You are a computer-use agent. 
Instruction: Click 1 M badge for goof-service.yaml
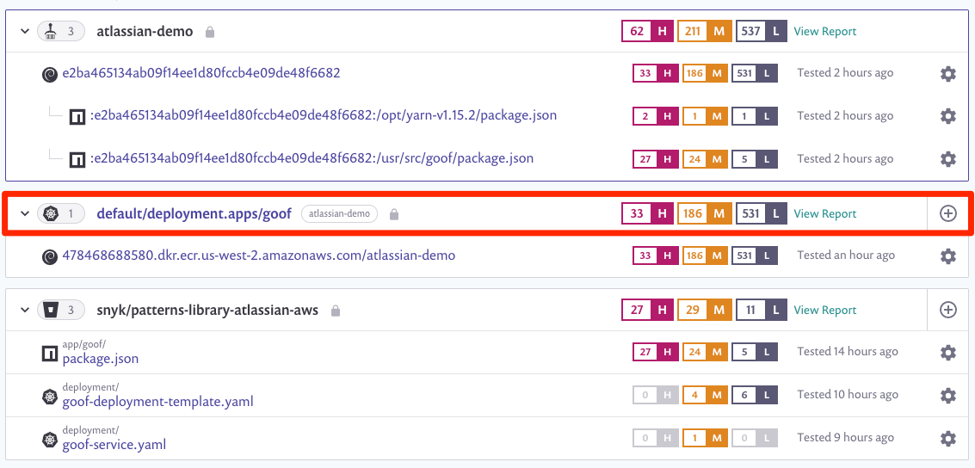click(705, 438)
